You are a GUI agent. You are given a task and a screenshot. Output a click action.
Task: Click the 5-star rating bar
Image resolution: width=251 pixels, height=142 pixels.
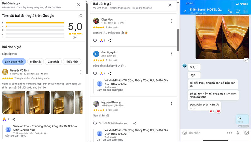pos(35,23)
